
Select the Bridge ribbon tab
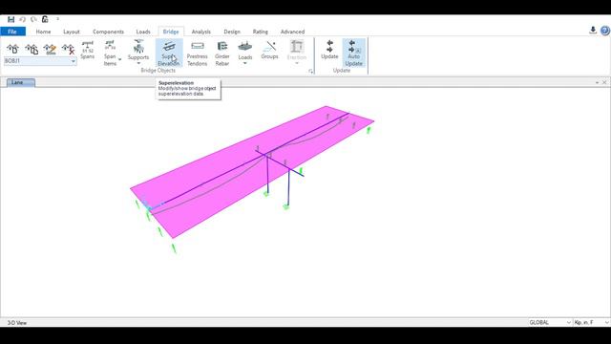pyautogui.click(x=171, y=32)
